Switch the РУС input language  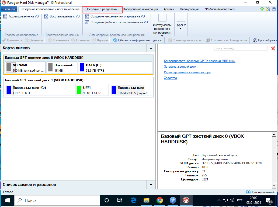coord(240,200)
